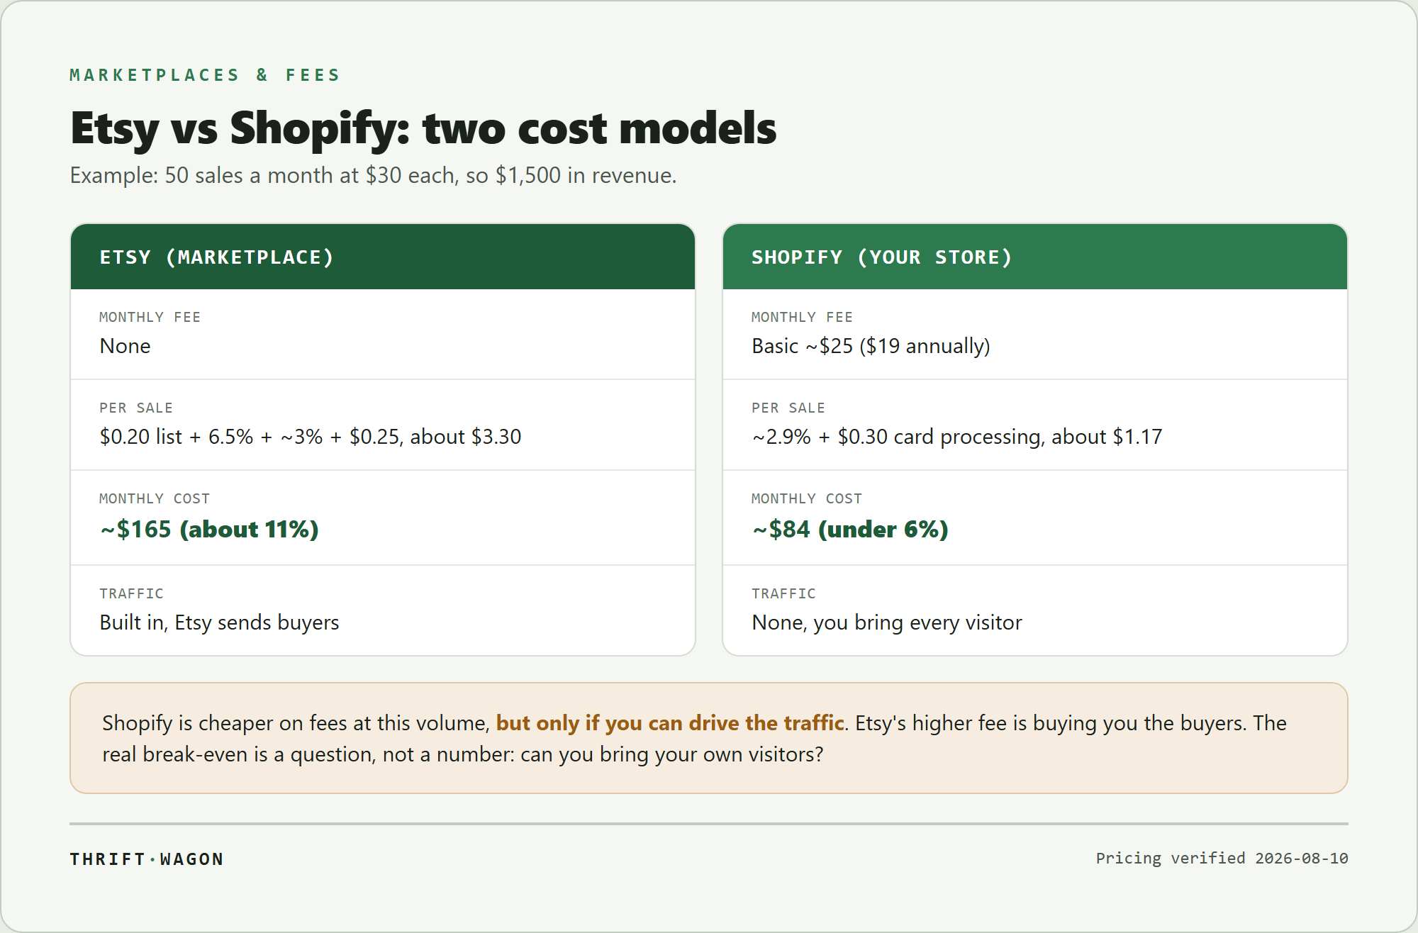Select Shopify monthly cost '~$84 (under 6%)'
This screenshot has height=933, width=1418.
(x=850, y=529)
